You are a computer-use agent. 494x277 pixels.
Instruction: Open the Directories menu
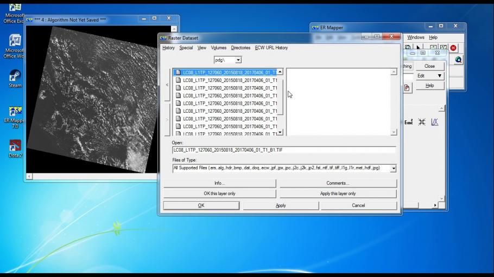tap(240, 48)
